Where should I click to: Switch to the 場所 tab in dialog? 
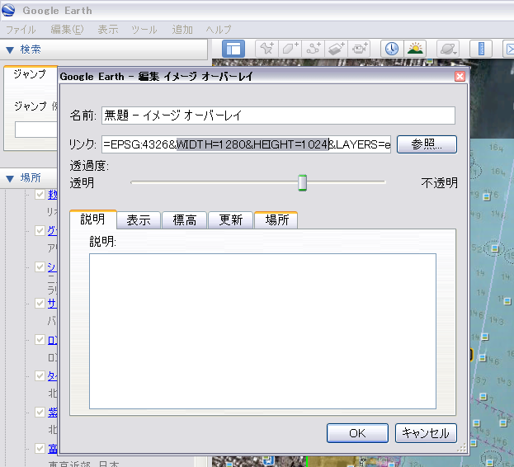point(276,220)
